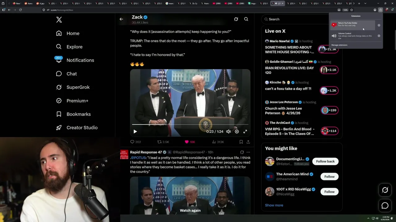Unlike the post with 18K likes
This screenshot has height=222, width=396.
[x=190, y=142]
